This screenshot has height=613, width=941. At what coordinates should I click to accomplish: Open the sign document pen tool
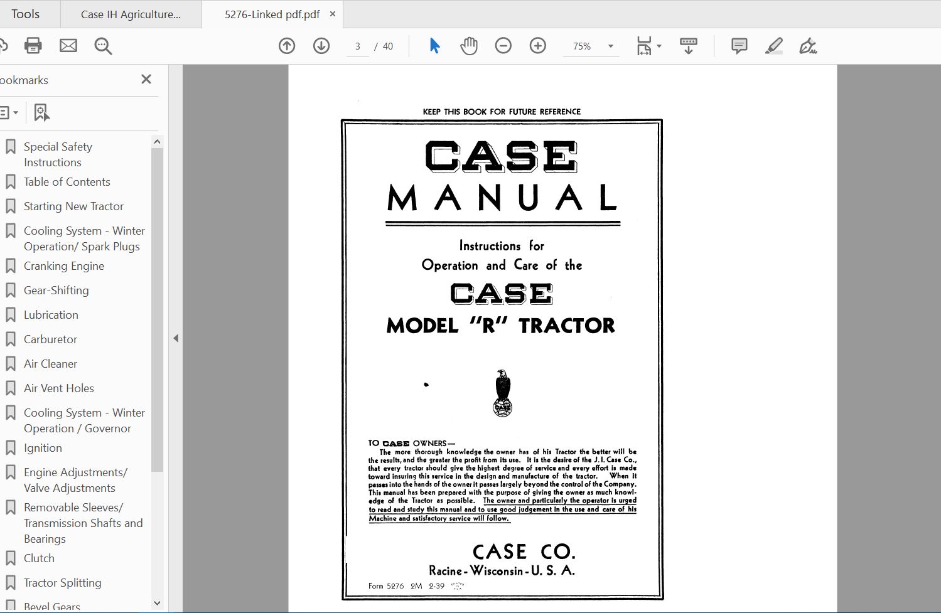pos(808,46)
